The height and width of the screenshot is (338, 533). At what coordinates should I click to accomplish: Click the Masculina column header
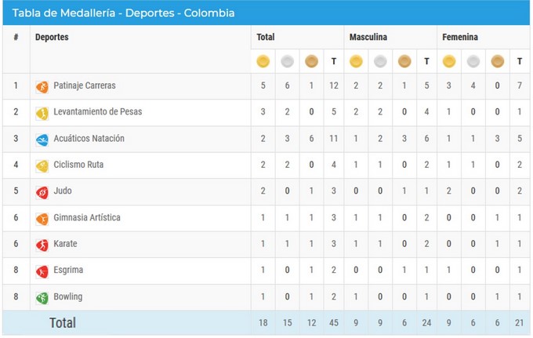pos(368,37)
